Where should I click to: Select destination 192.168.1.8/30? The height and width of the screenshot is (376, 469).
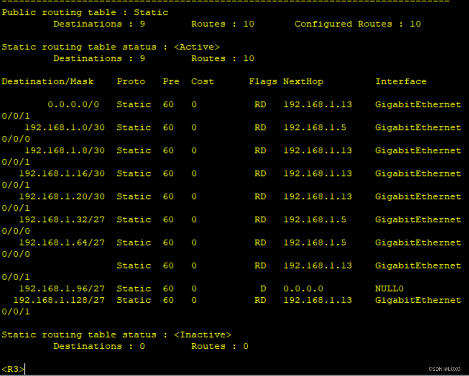[x=65, y=151]
